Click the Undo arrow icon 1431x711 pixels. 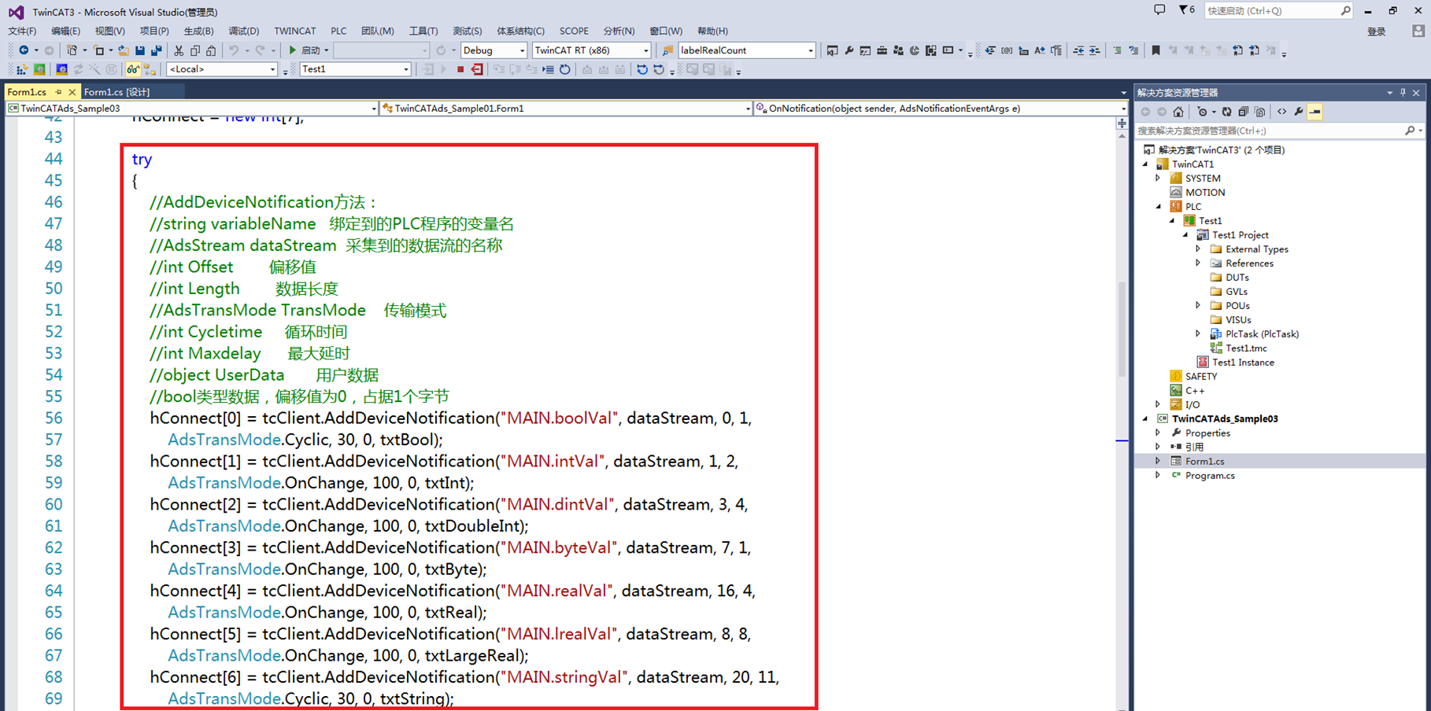pyautogui.click(x=234, y=50)
